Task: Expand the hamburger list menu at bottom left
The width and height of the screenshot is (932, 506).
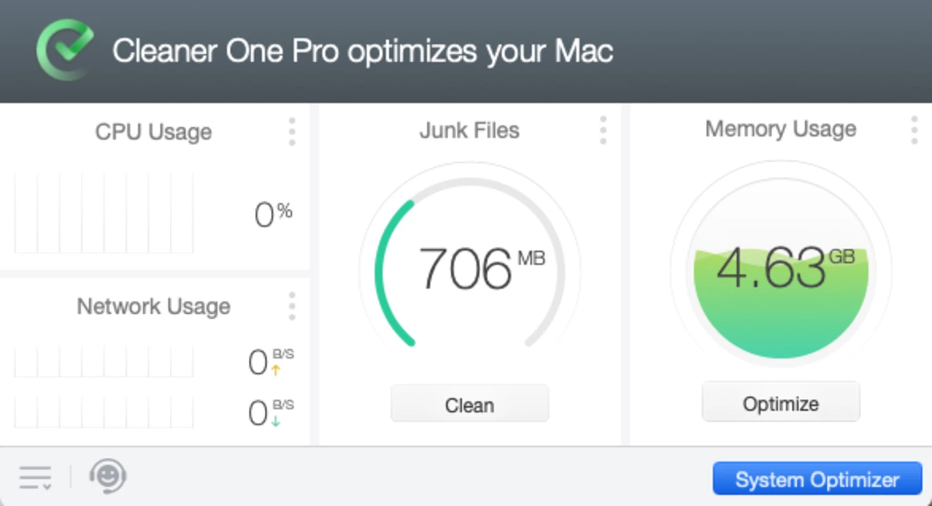Action: [x=35, y=478]
